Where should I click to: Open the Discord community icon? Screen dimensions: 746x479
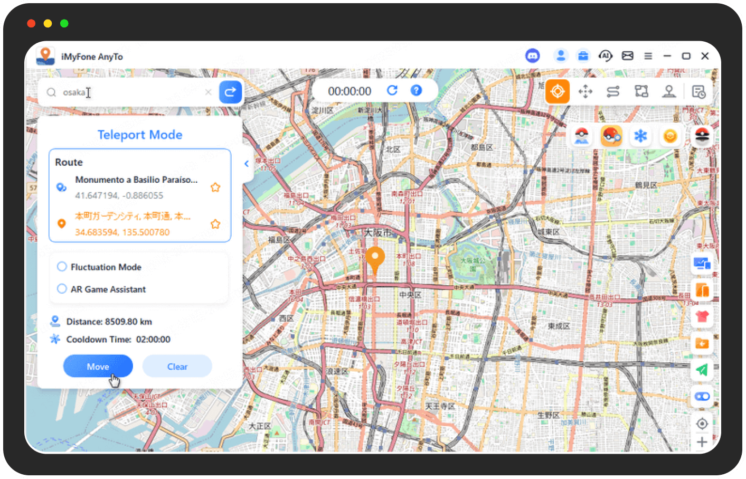532,55
